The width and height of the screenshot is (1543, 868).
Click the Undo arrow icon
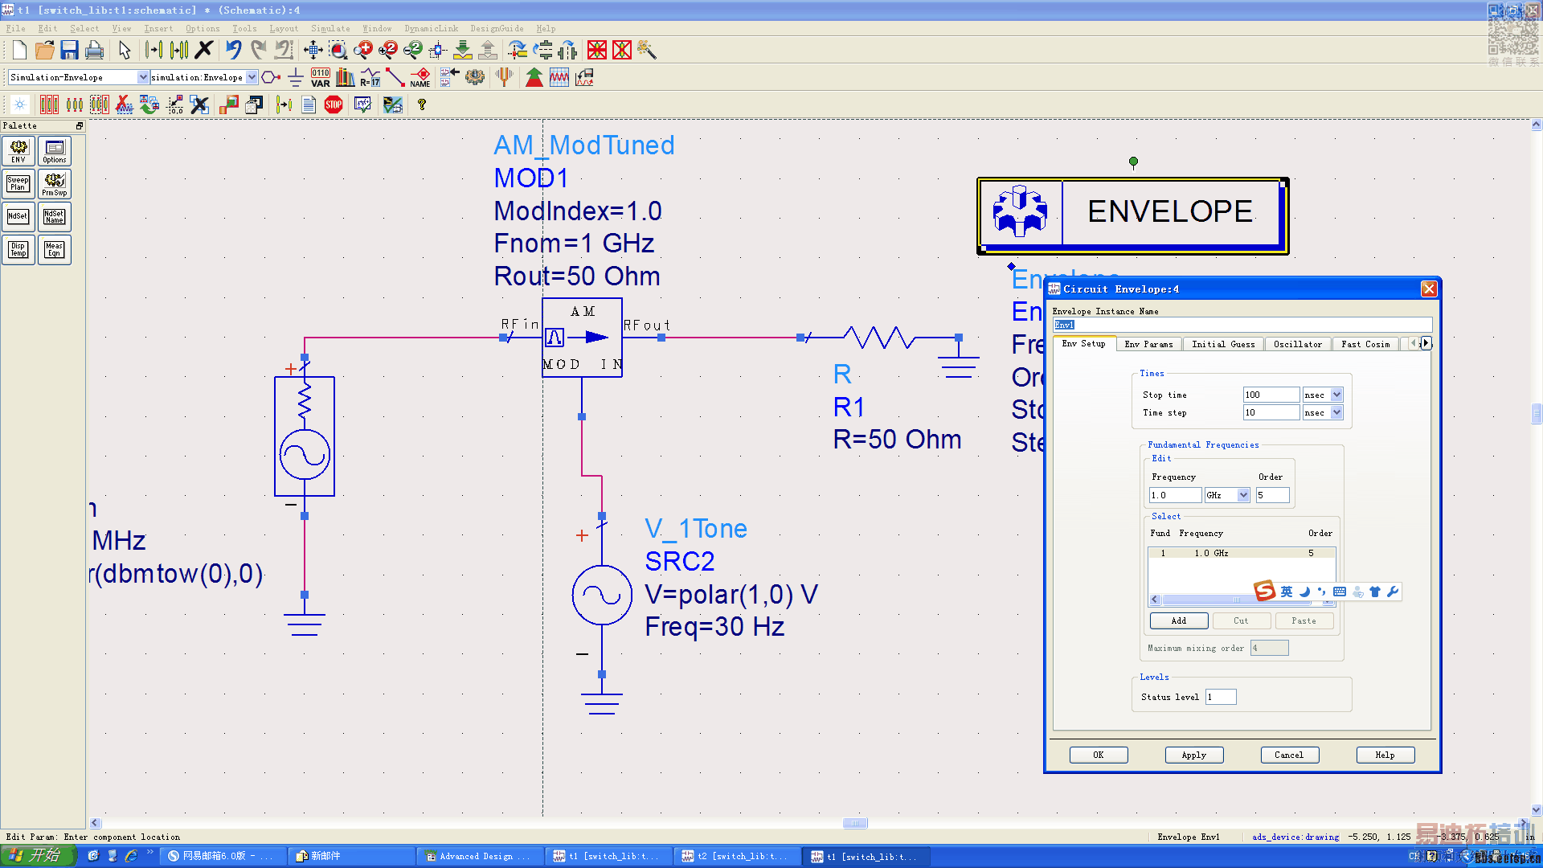[233, 50]
